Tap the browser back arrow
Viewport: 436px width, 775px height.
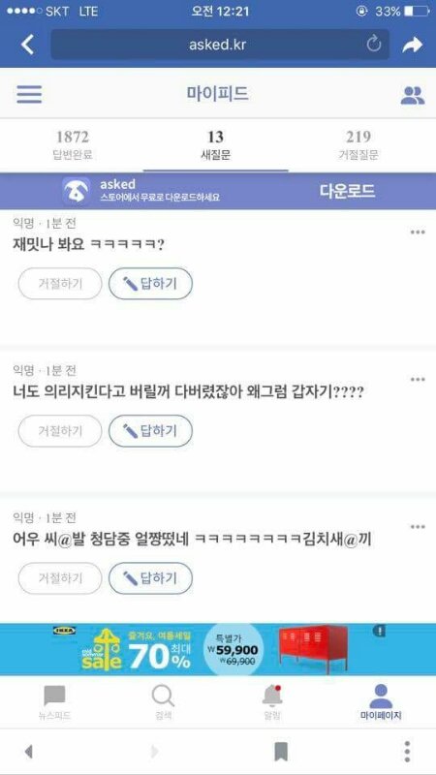(x=28, y=45)
